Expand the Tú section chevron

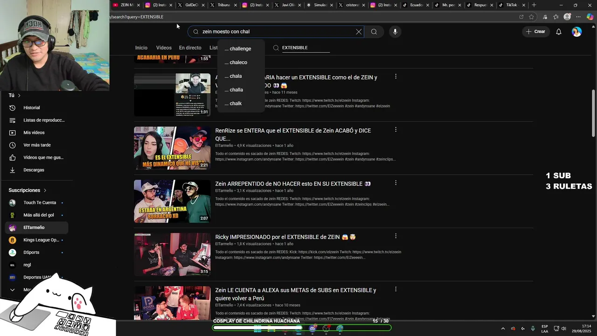click(19, 95)
